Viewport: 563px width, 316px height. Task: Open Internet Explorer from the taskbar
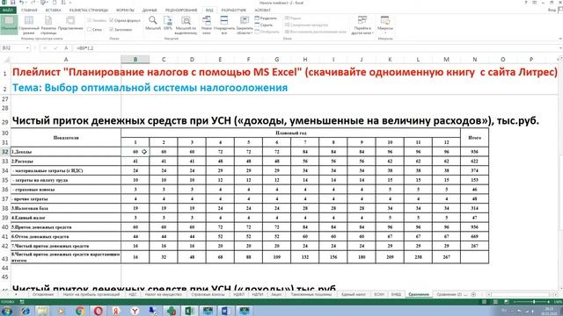pos(26,311)
